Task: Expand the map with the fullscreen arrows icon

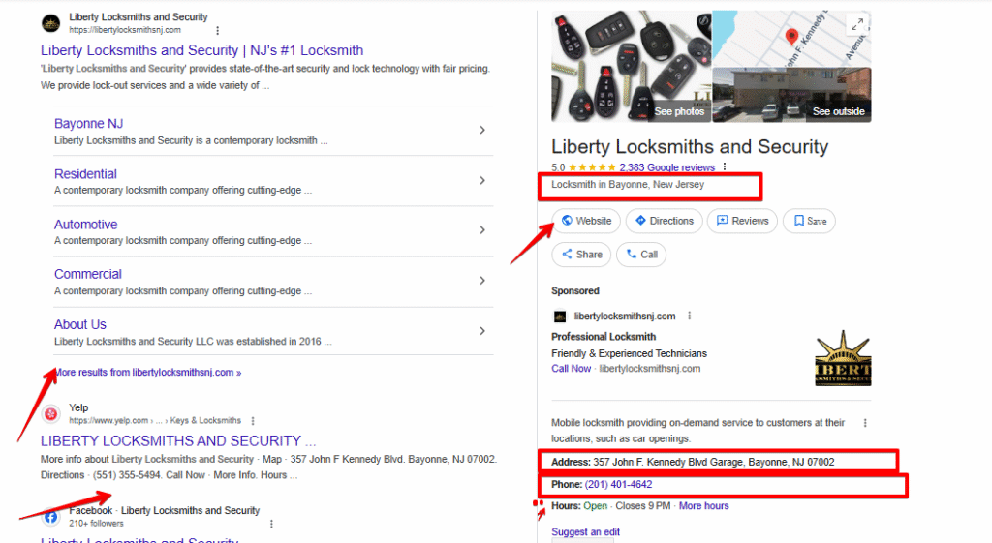Action: [x=856, y=24]
